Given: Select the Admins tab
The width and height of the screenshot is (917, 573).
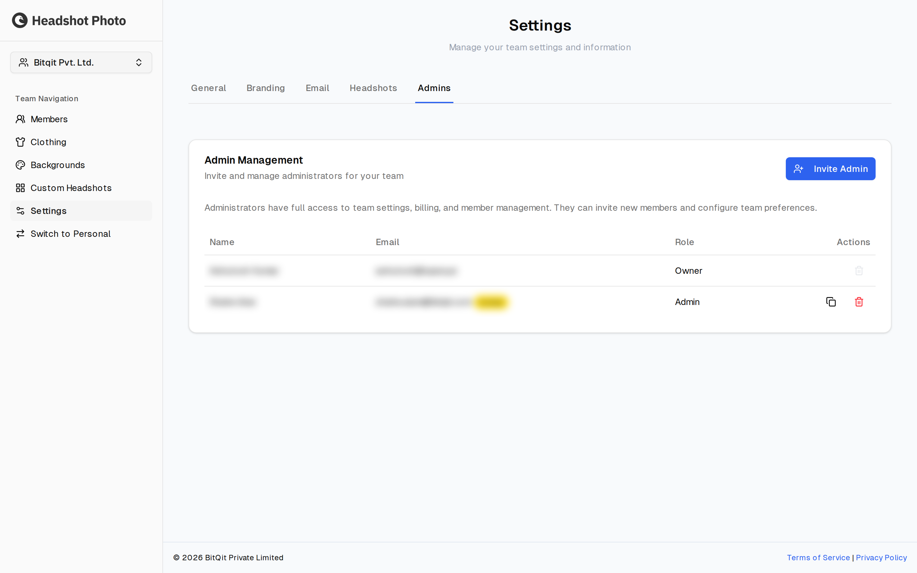Looking at the screenshot, I should (x=434, y=88).
